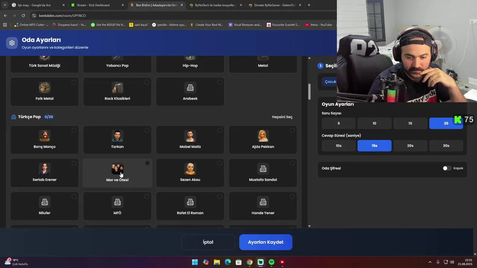Image resolution: width=477 pixels, height=268 pixels.
Task: Open the tab search dropdown arrow
Action: 4,5
